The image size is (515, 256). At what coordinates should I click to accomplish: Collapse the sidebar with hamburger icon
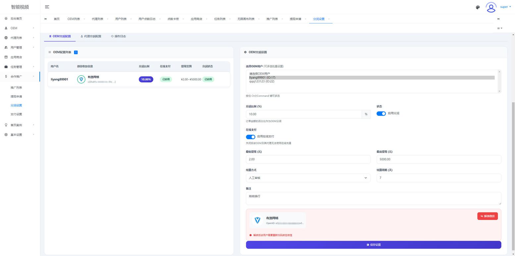[47, 7]
